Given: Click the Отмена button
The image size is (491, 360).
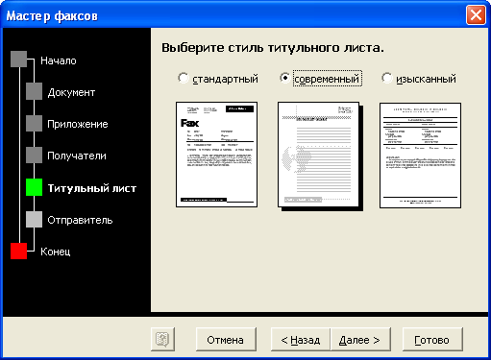Looking at the screenshot, I should [226, 339].
